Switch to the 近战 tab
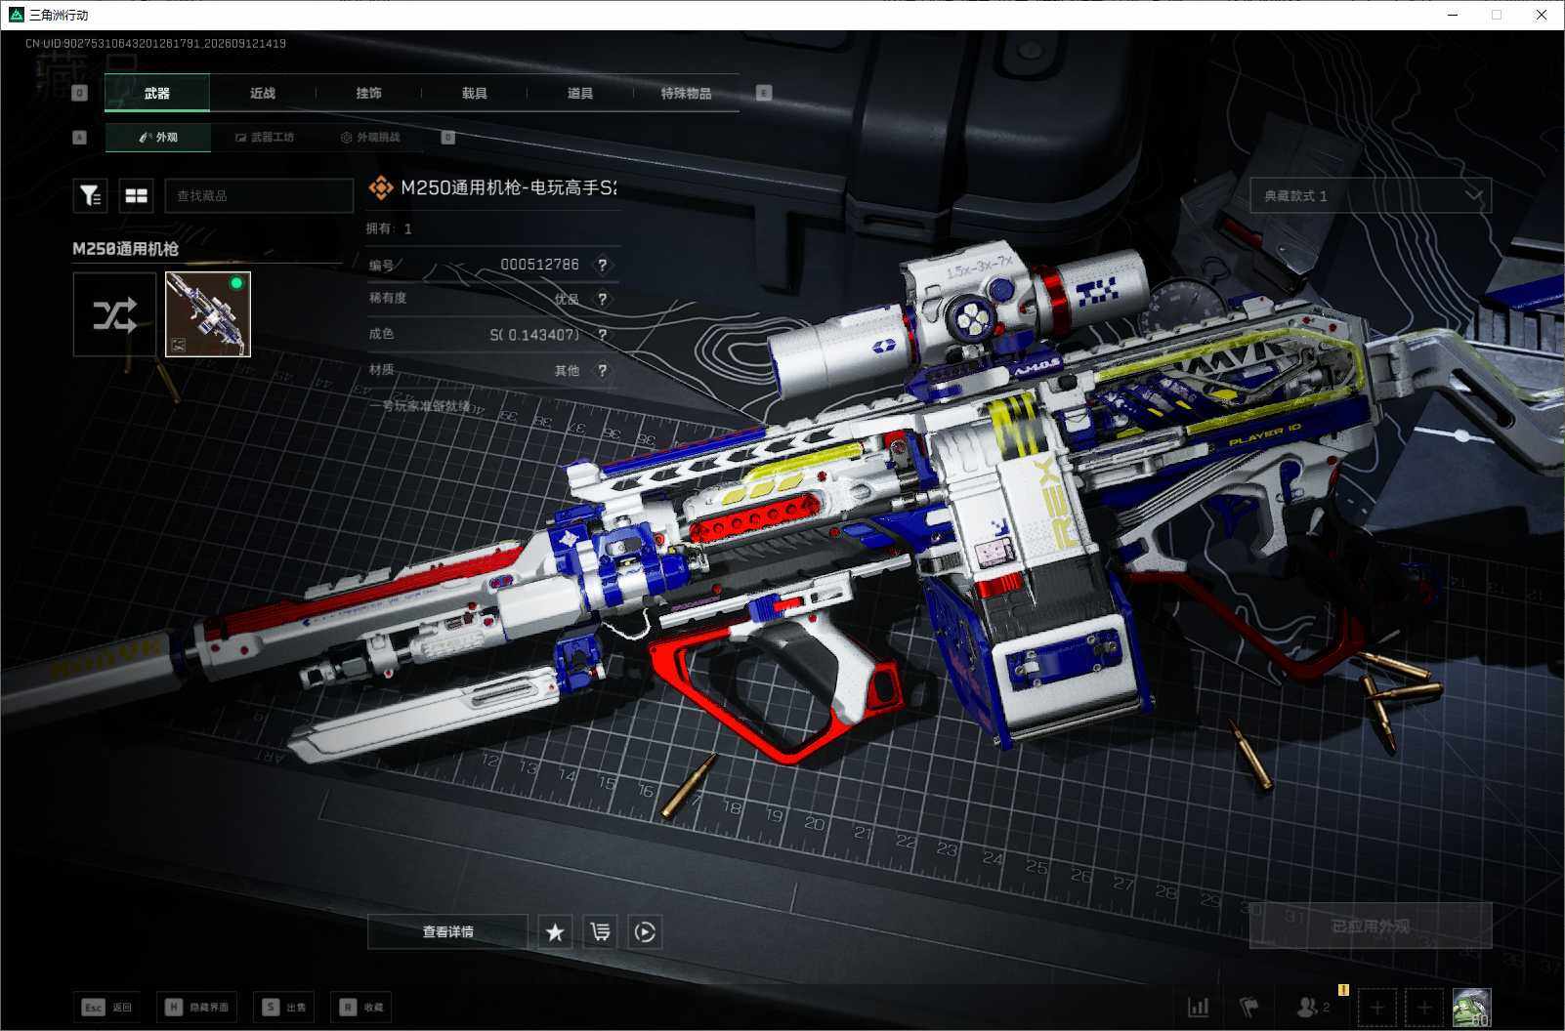This screenshot has height=1031, width=1565. click(263, 93)
